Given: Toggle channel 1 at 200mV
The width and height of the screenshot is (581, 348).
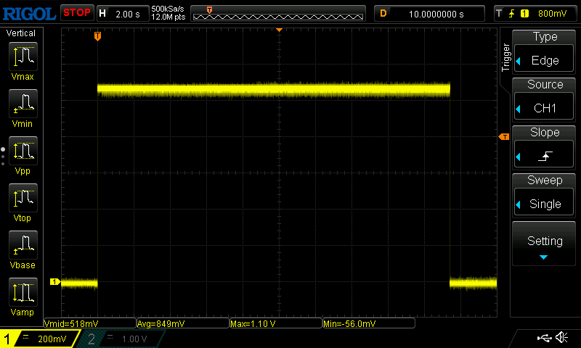Looking at the screenshot, I should [x=40, y=339].
